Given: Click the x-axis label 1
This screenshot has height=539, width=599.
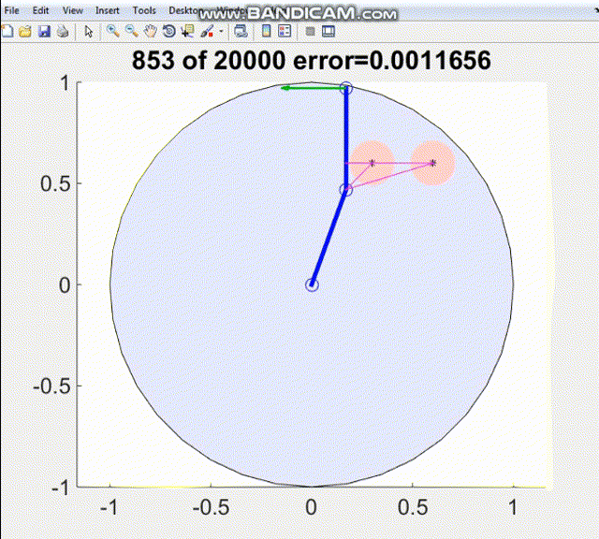Looking at the screenshot, I should [512, 508].
